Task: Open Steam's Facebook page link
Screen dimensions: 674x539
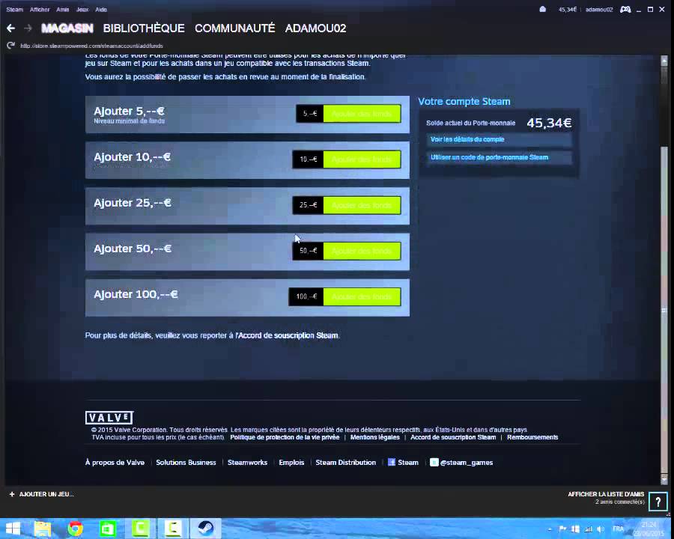Action: [x=403, y=463]
